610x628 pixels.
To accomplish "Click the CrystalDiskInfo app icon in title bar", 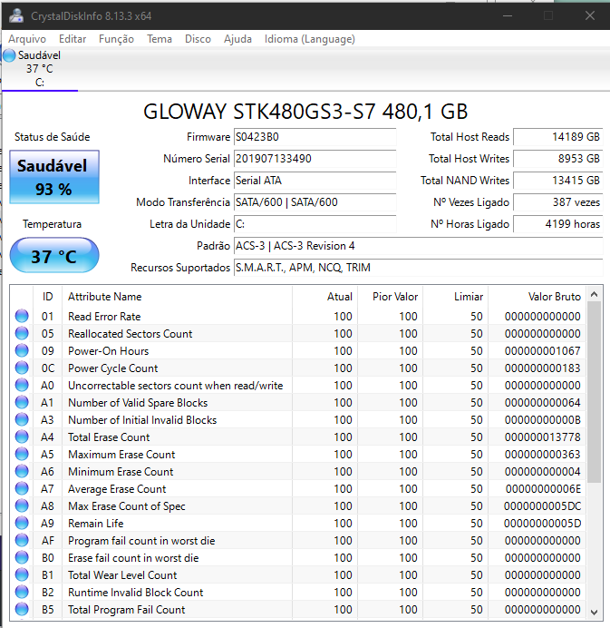I will [x=16, y=15].
